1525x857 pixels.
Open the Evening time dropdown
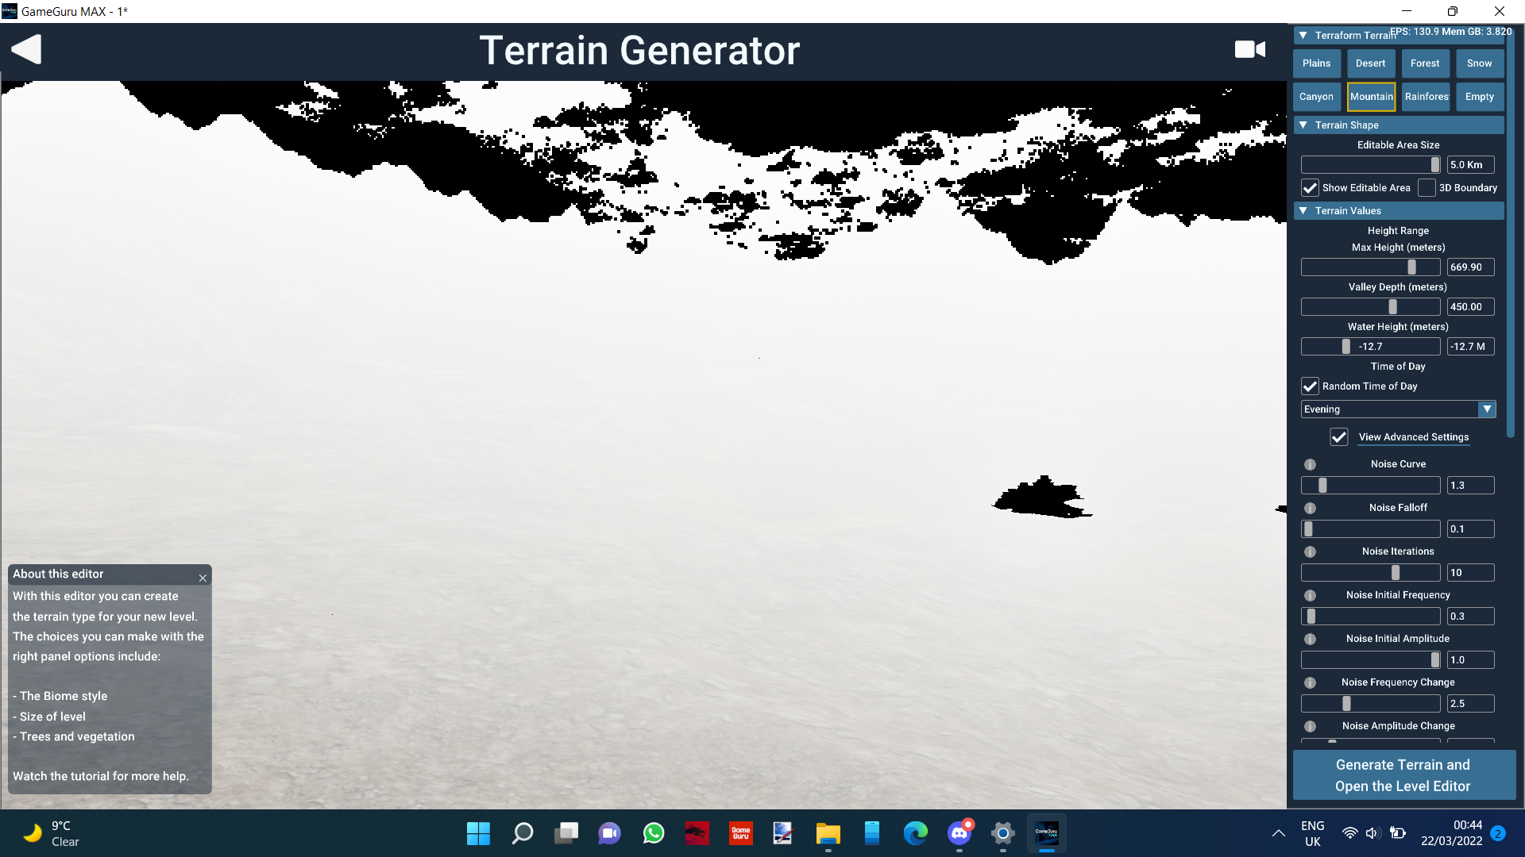click(1487, 409)
